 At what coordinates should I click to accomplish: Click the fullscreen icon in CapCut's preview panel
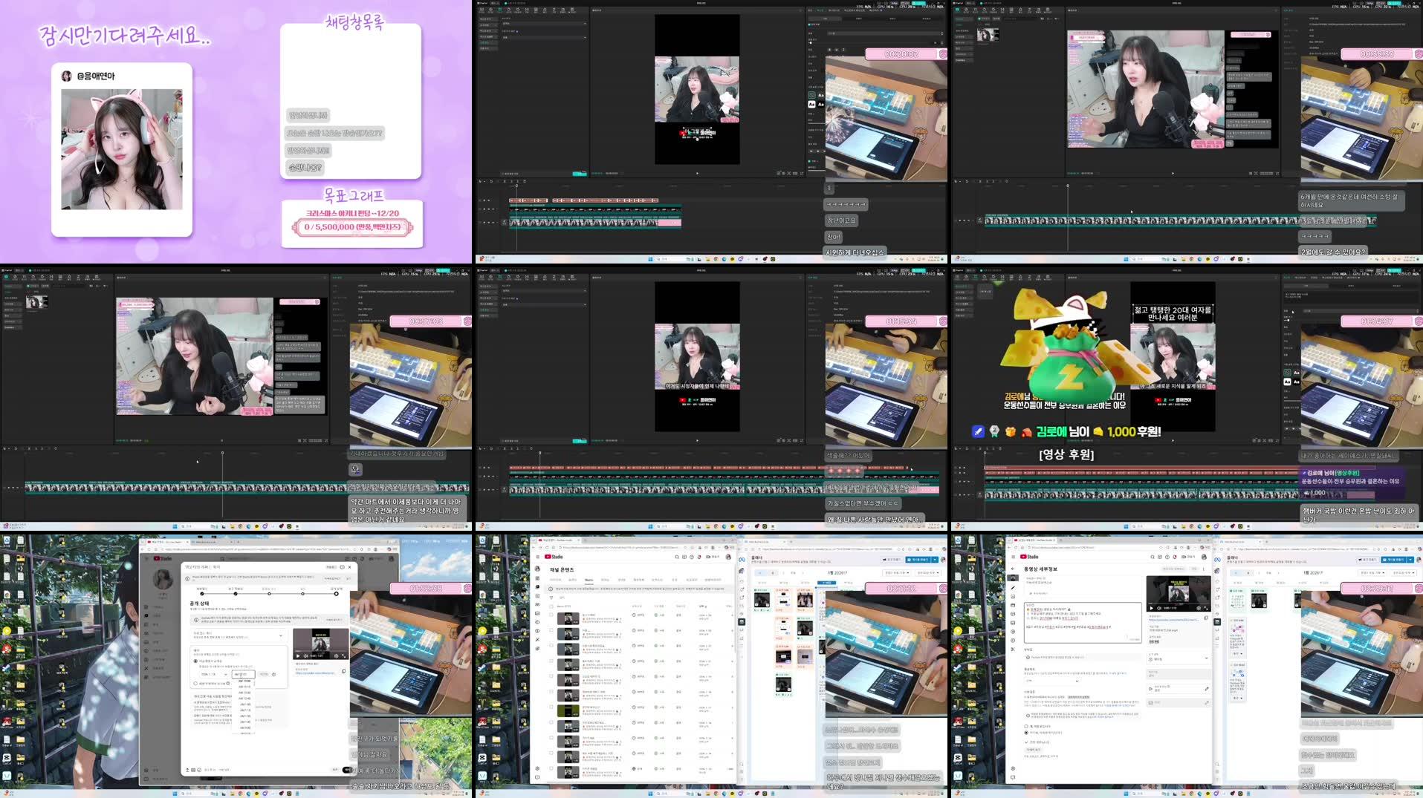click(803, 173)
